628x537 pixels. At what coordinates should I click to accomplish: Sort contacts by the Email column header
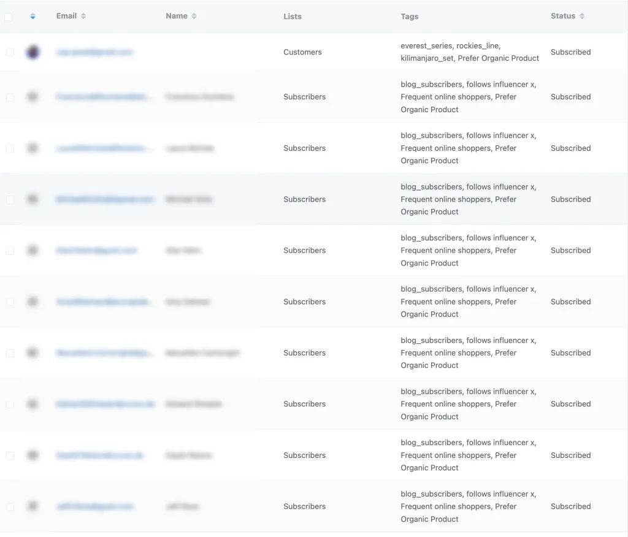[66, 16]
